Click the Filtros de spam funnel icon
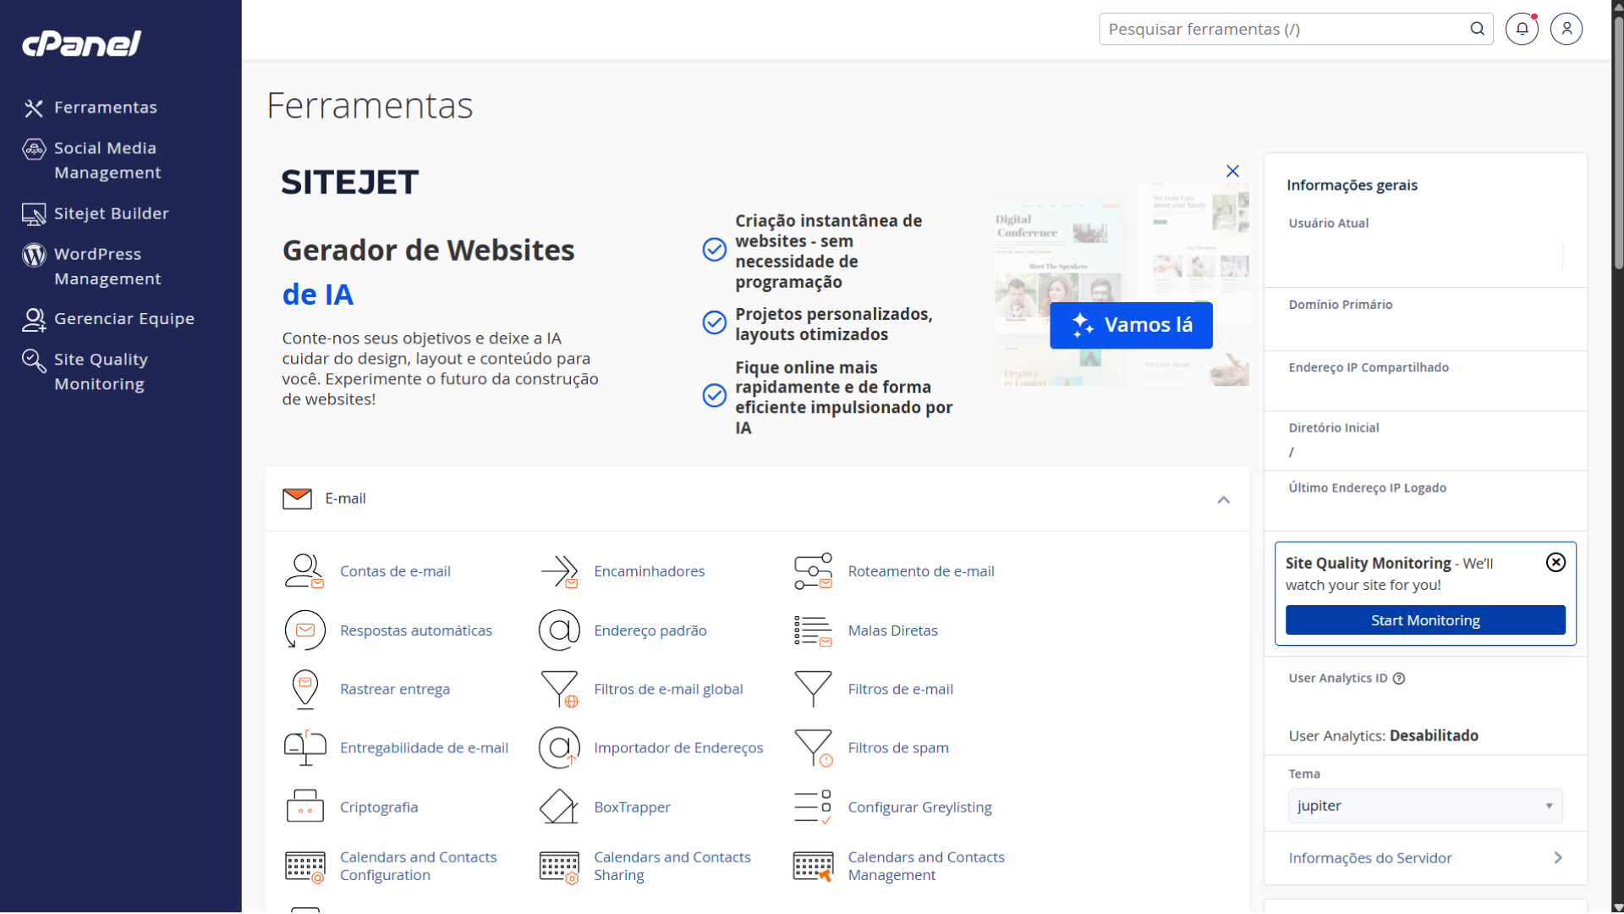1624x914 pixels. [813, 748]
